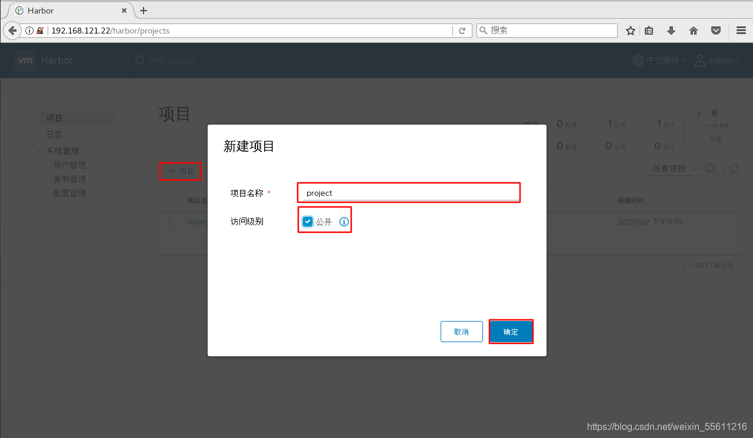753x438 pixels.
Task: Click the browser back arrow button
Action: pyautogui.click(x=12, y=31)
